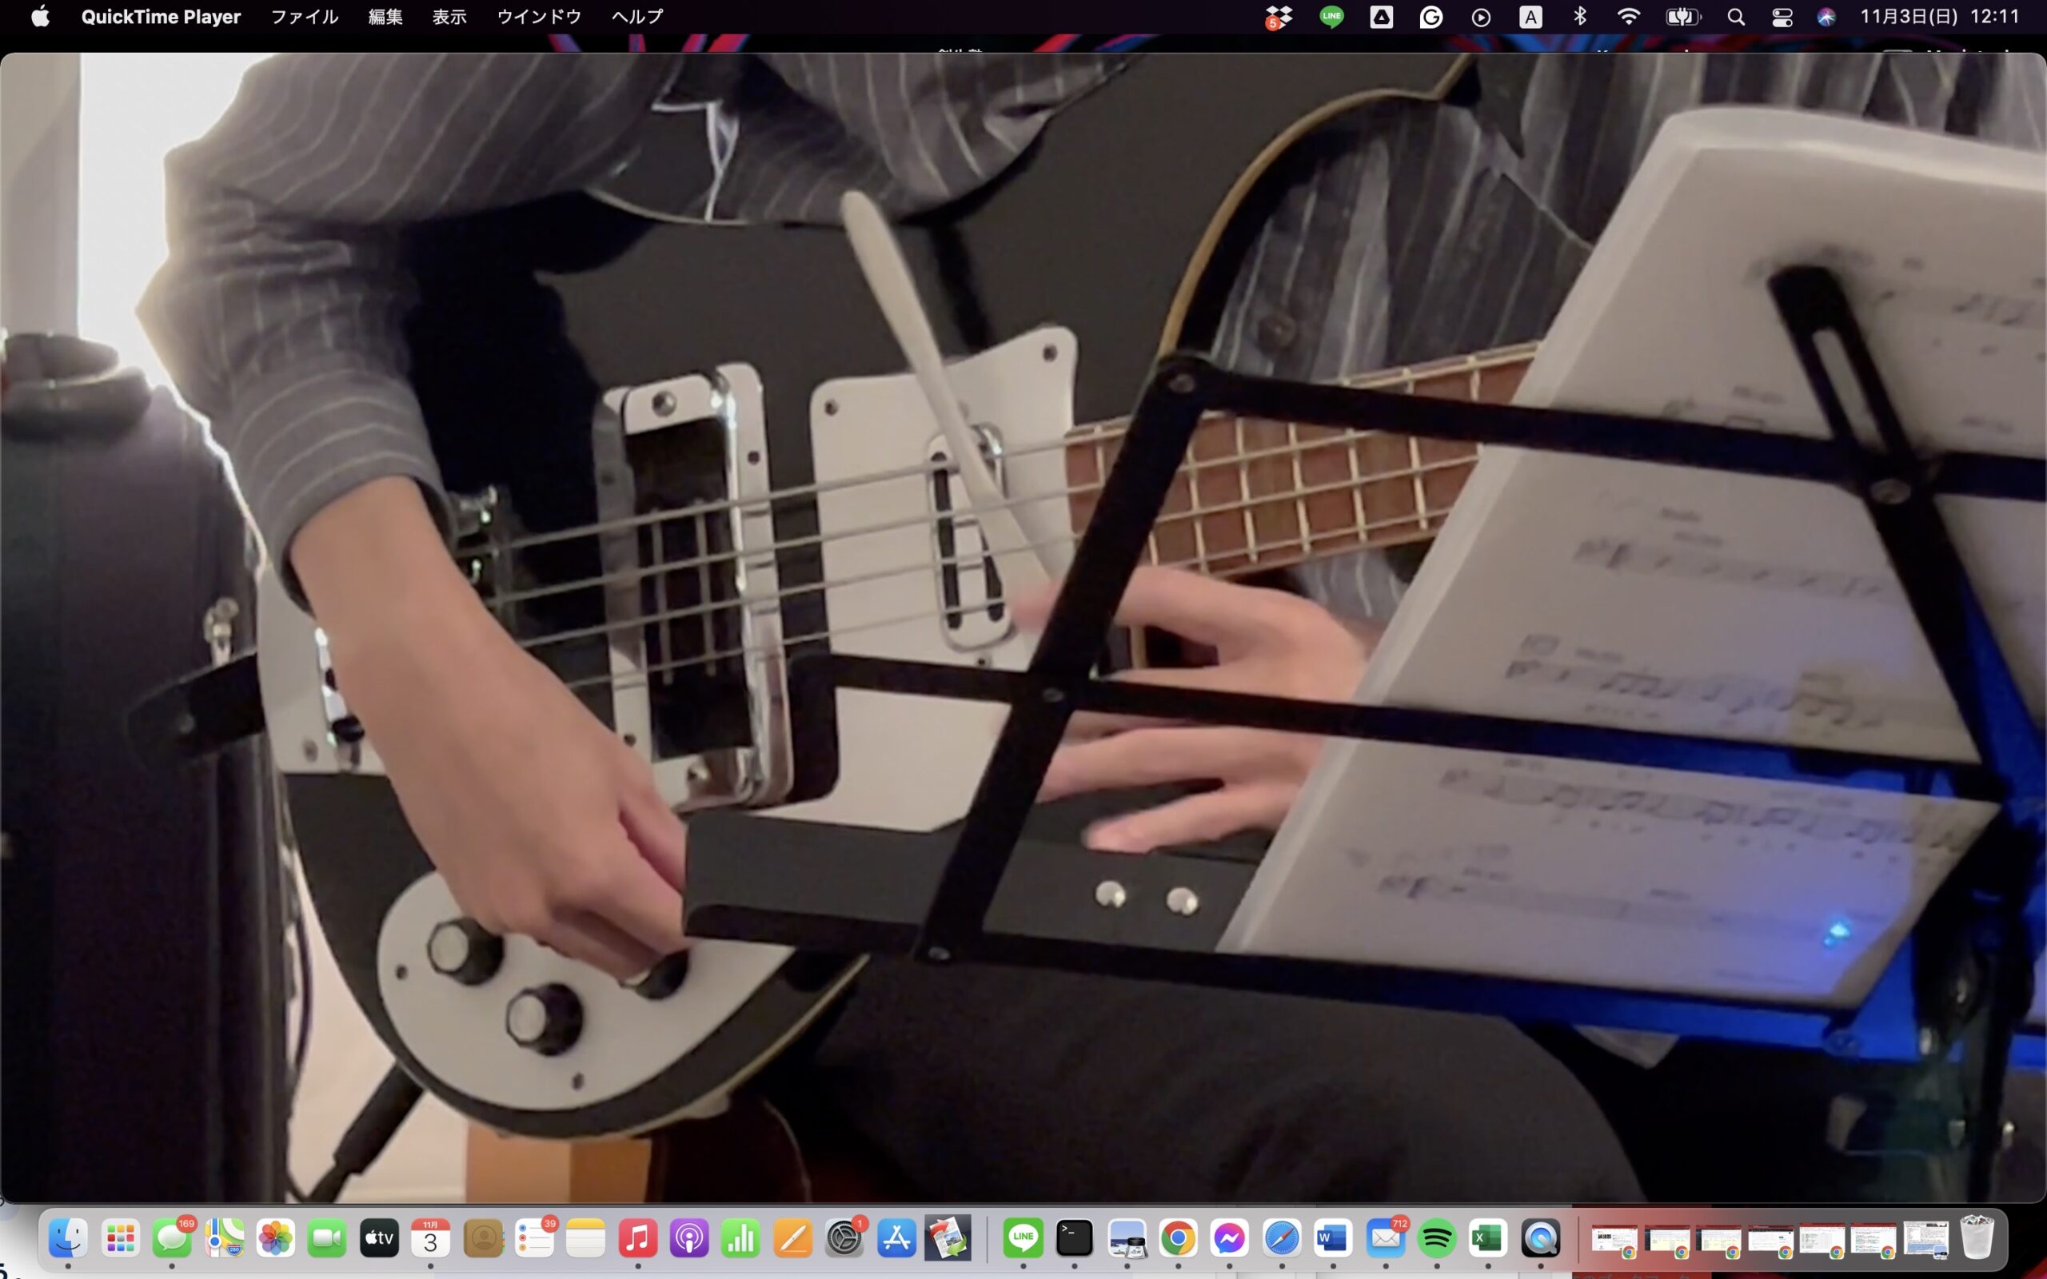Open the input source A selector
The image size is (2047, 1279).
pyautogui.click(x=1530, y=17)
